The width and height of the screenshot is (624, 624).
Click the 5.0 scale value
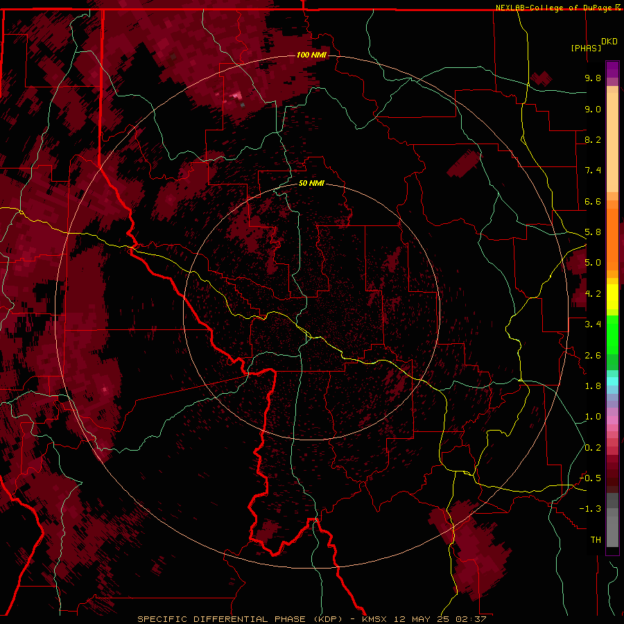tap(593, 263)
